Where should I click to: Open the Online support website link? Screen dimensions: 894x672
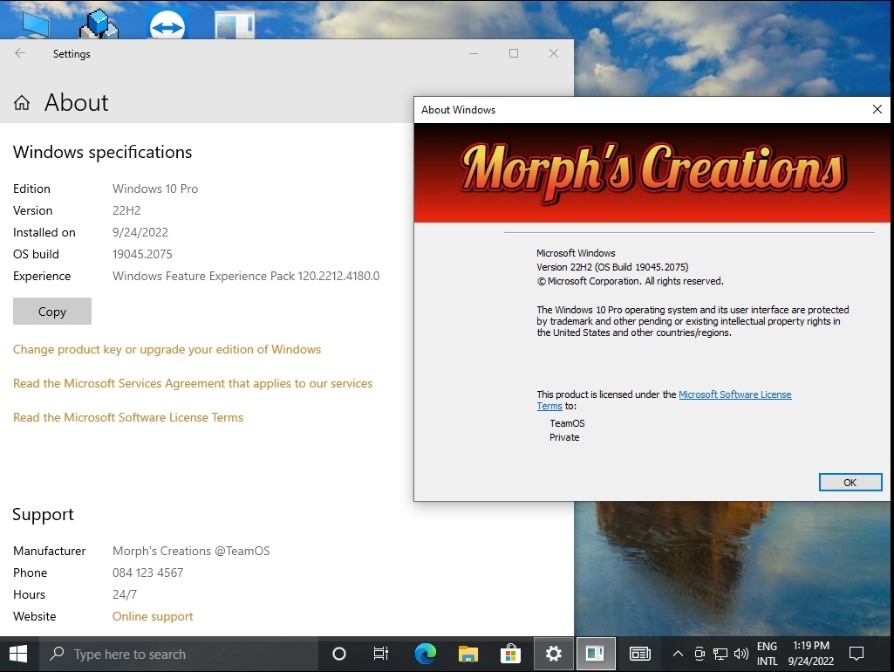[153, 616]
